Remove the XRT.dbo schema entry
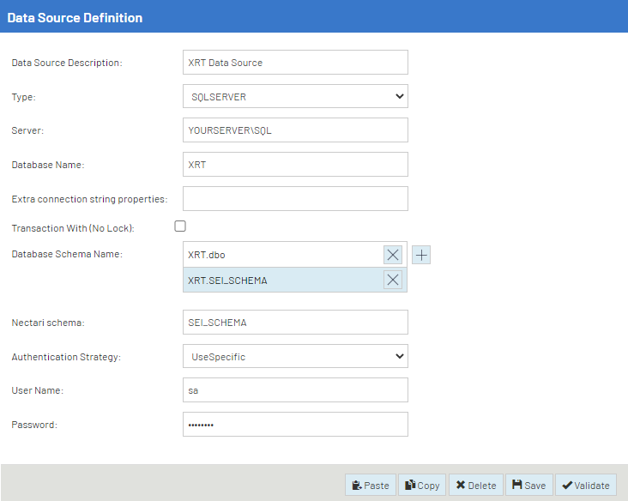 point(393,255)
